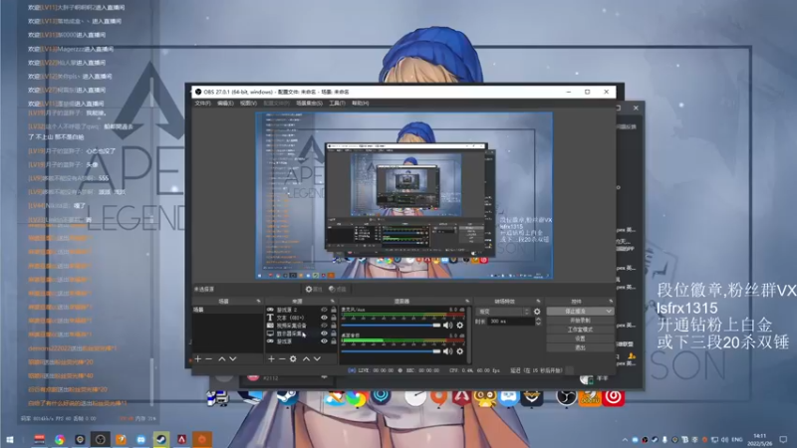Toggle the lock on the 视频采集设备 source
The image size is (797, 448).
(x=334, y=326)
